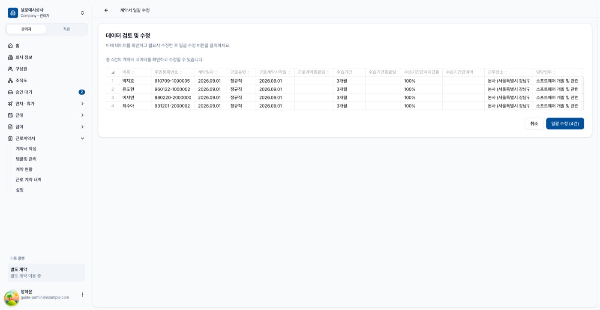Select the row 3 header for 이서연
Screen dimensions: 600x310
pos(113,97)
